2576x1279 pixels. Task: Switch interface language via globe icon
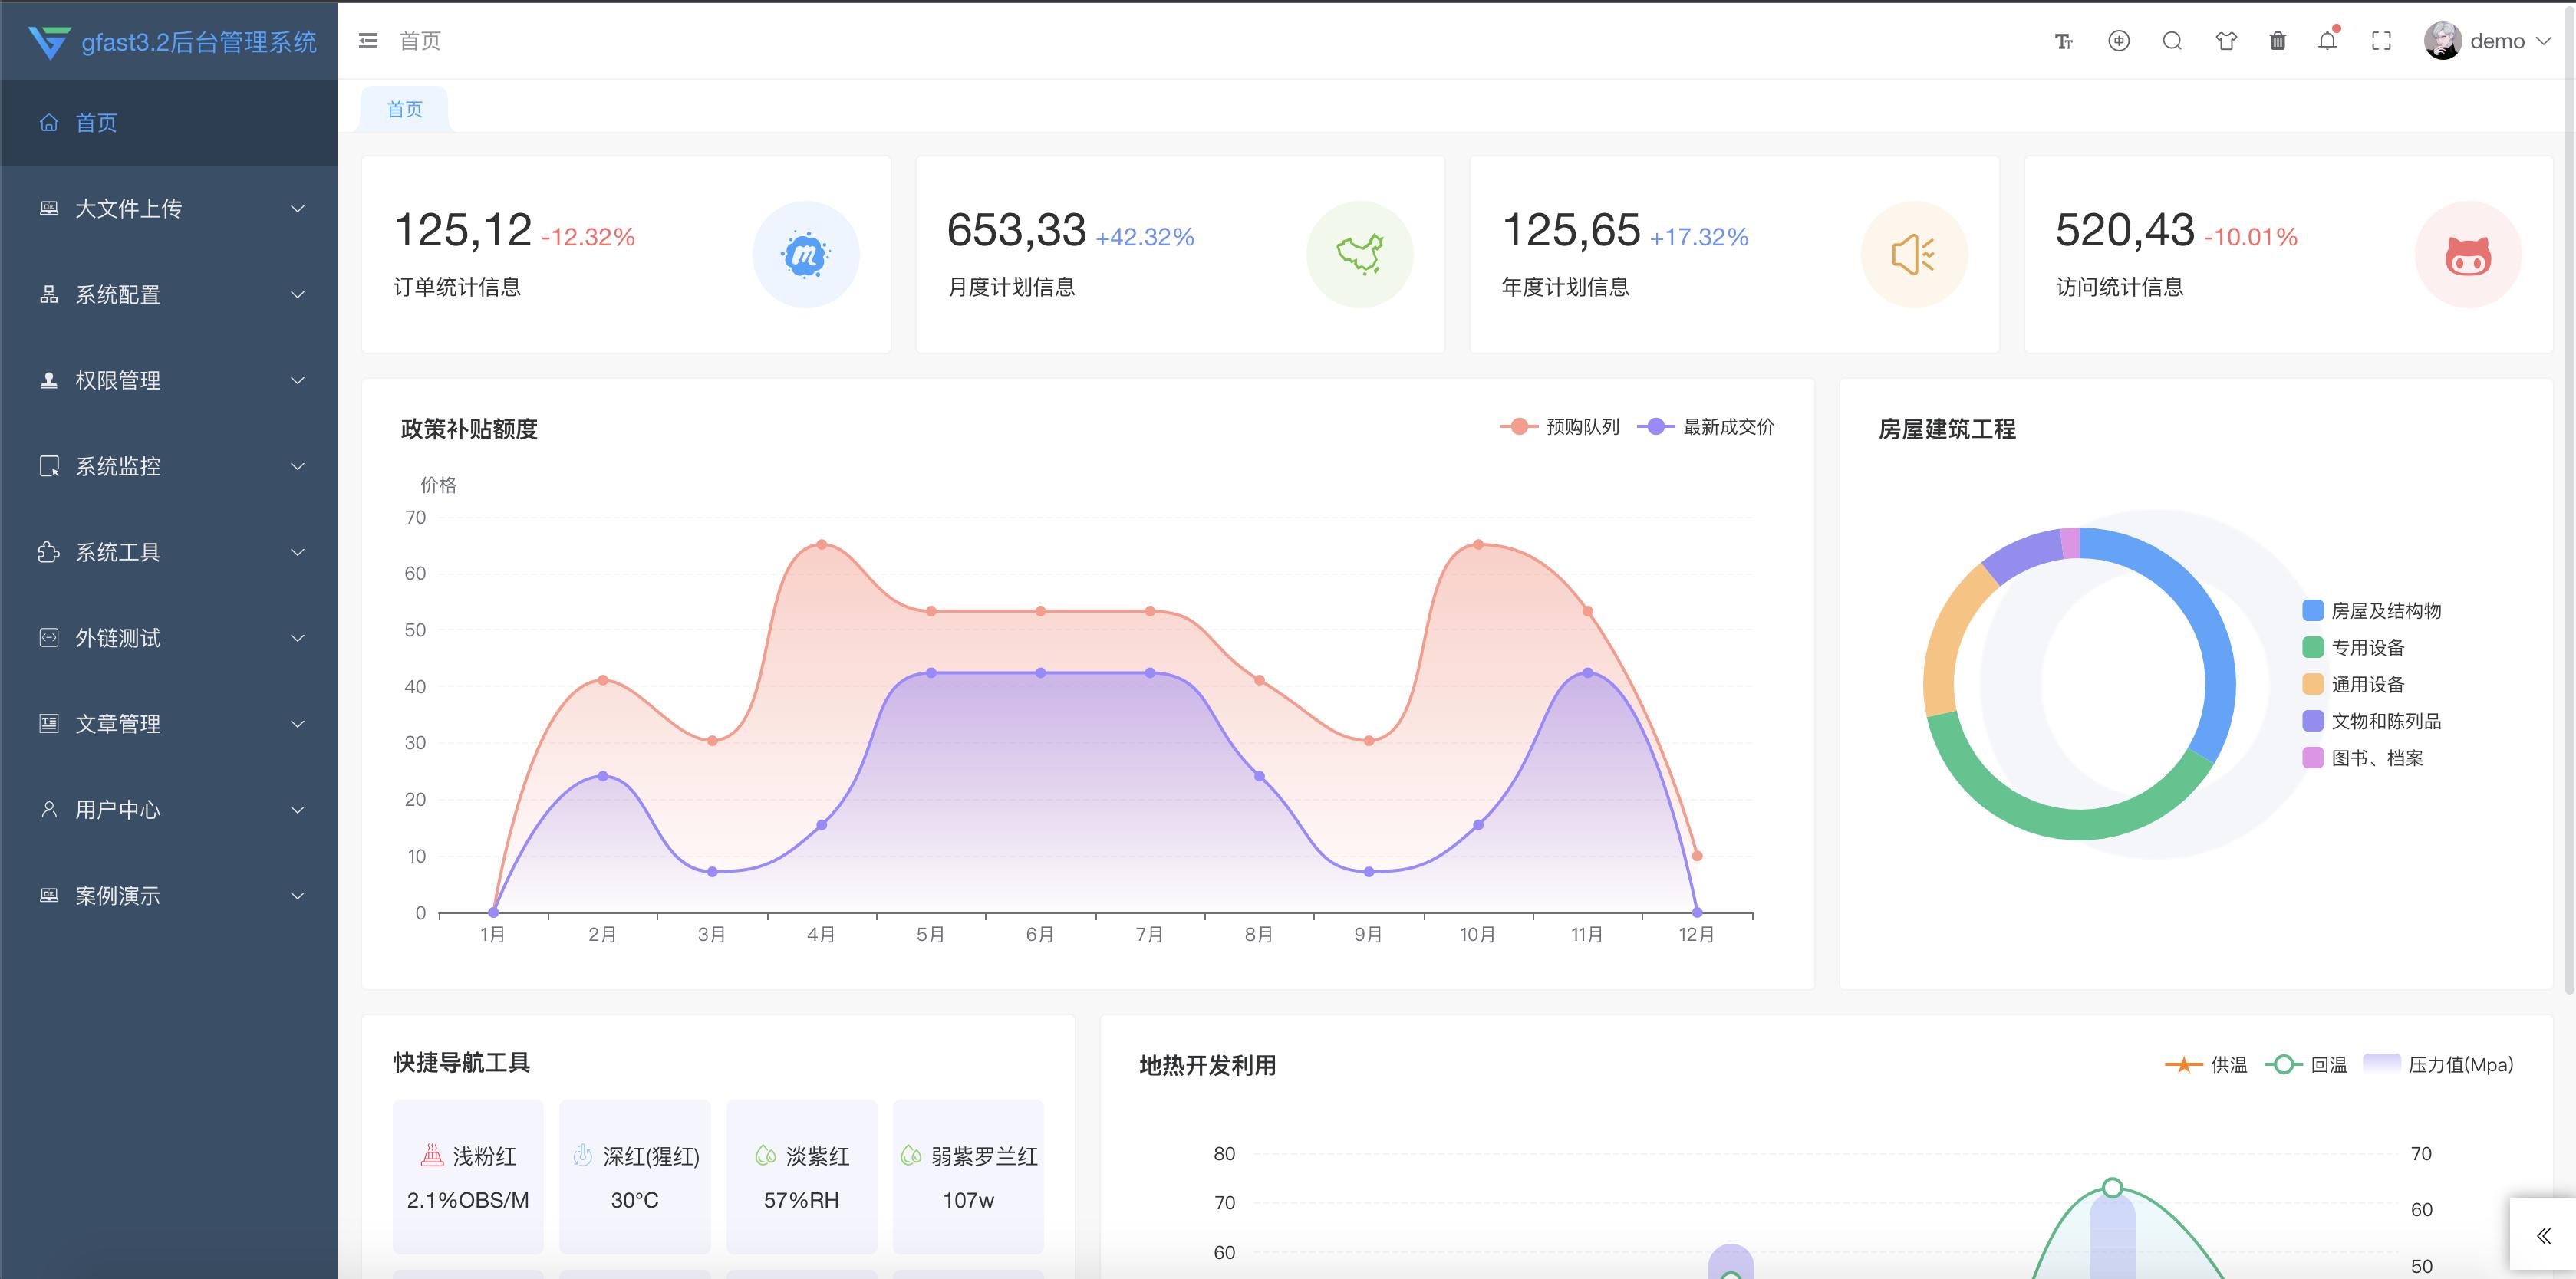(x=2118, y=41)
